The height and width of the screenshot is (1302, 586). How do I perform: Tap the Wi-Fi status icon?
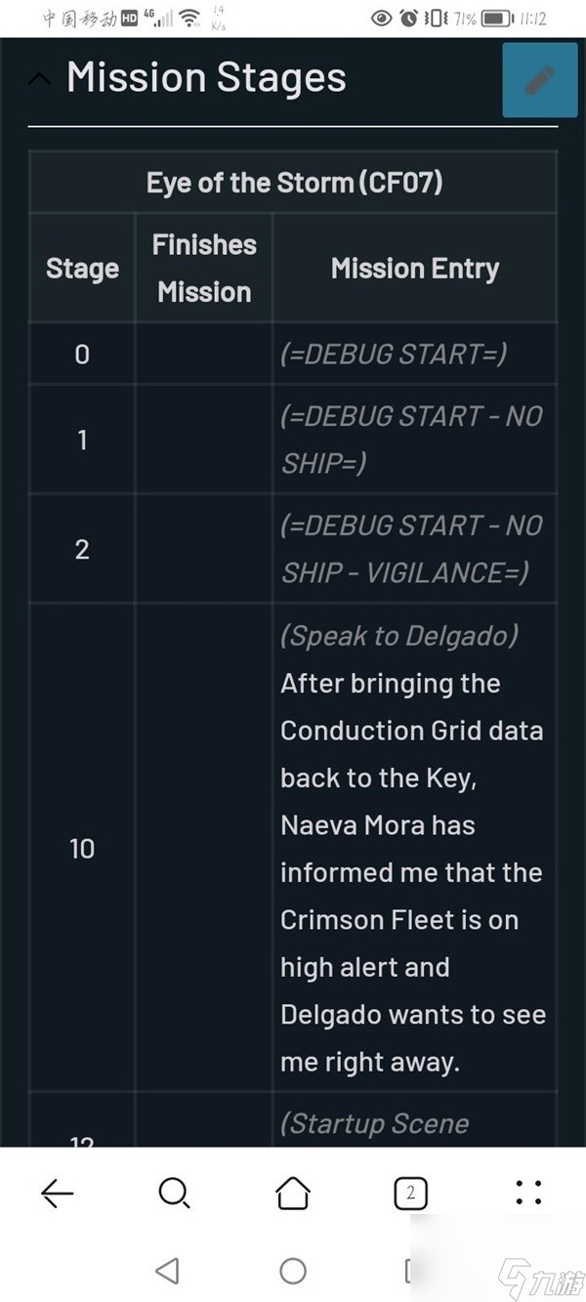(190, 18)
